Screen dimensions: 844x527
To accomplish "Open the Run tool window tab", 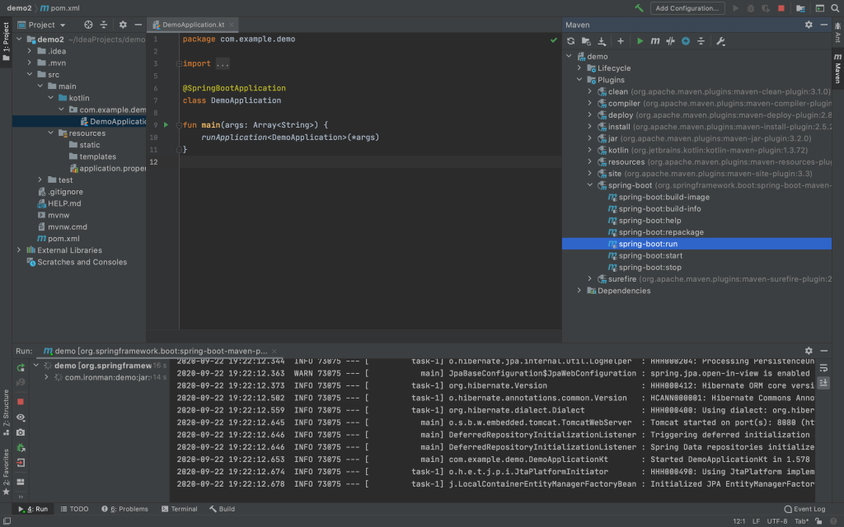I will pos(33,509).
